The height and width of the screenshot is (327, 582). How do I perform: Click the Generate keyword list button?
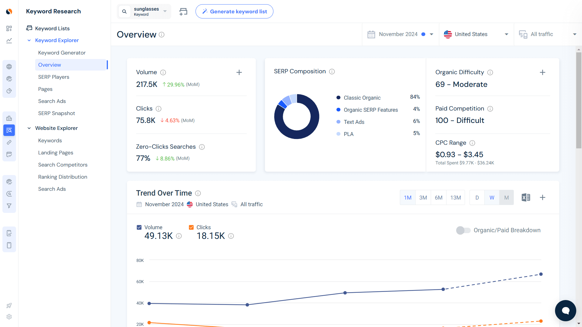(234, 11)
